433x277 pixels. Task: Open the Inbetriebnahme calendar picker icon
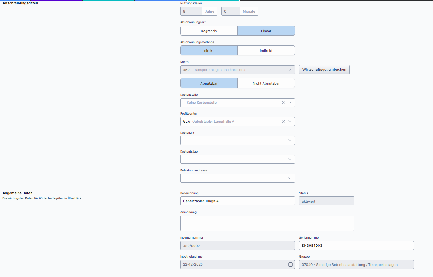pyautogui.click(x=290, y=264)
